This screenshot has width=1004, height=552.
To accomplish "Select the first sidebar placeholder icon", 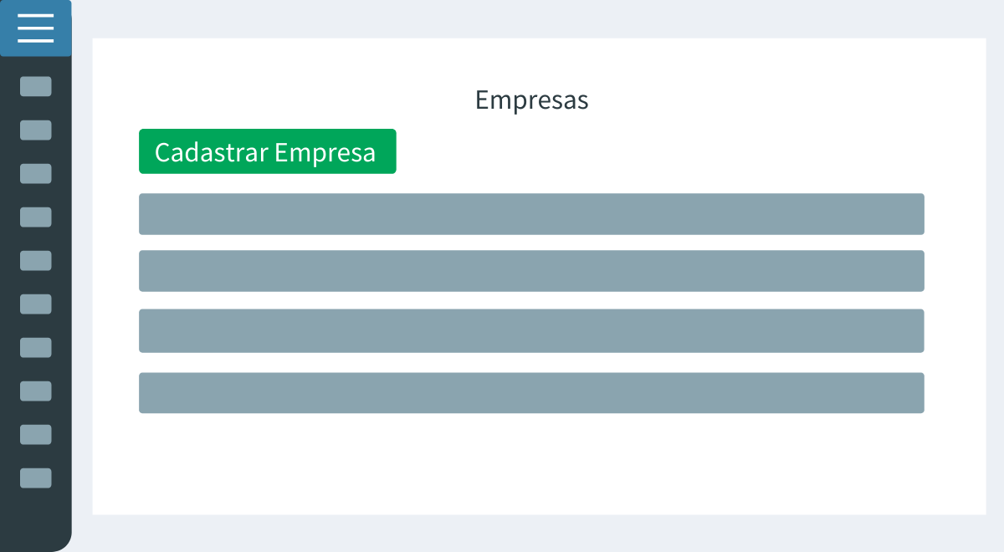I will pos(36,87).
